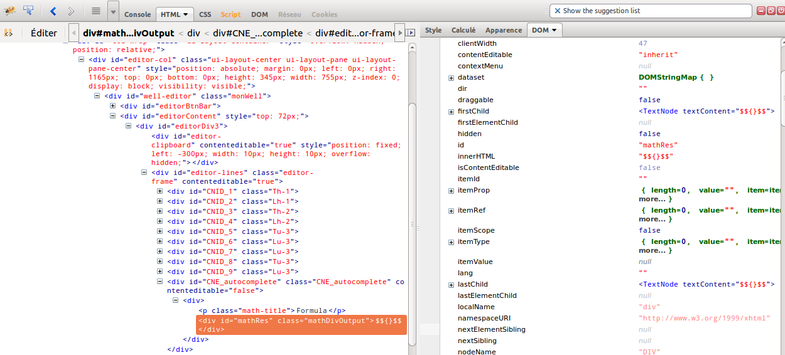Select div#math...ivOutput in the breadcrumb

128,33
